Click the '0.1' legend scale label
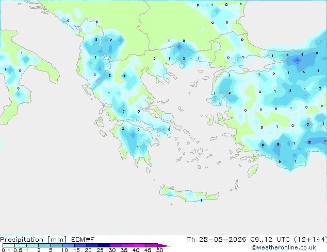Viewport: 327px width, 252px height. pyautogui.click(x=6, y=250)
